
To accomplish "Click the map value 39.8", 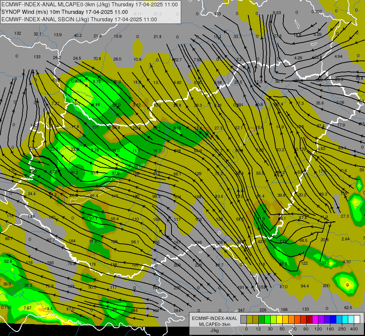I will pos(281,195).
